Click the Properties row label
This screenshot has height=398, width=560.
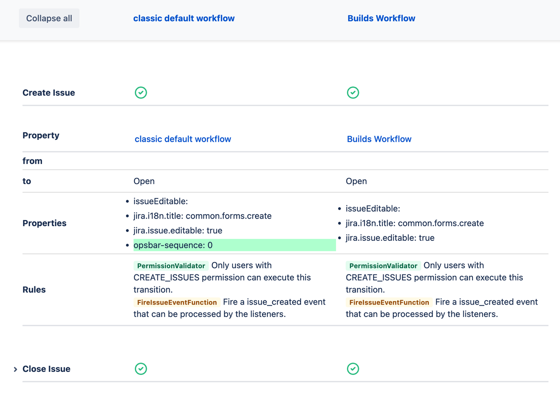(45, 223)
